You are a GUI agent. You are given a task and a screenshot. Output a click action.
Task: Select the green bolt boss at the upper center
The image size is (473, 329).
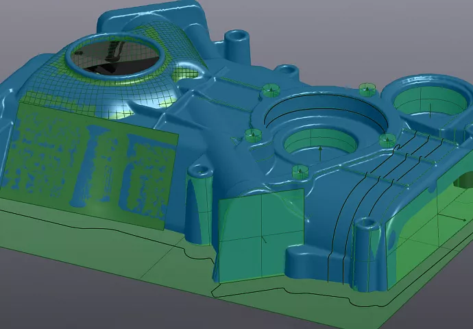coord(269,90)
